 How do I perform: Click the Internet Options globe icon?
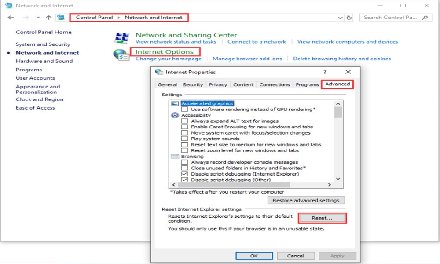(121, 55)
